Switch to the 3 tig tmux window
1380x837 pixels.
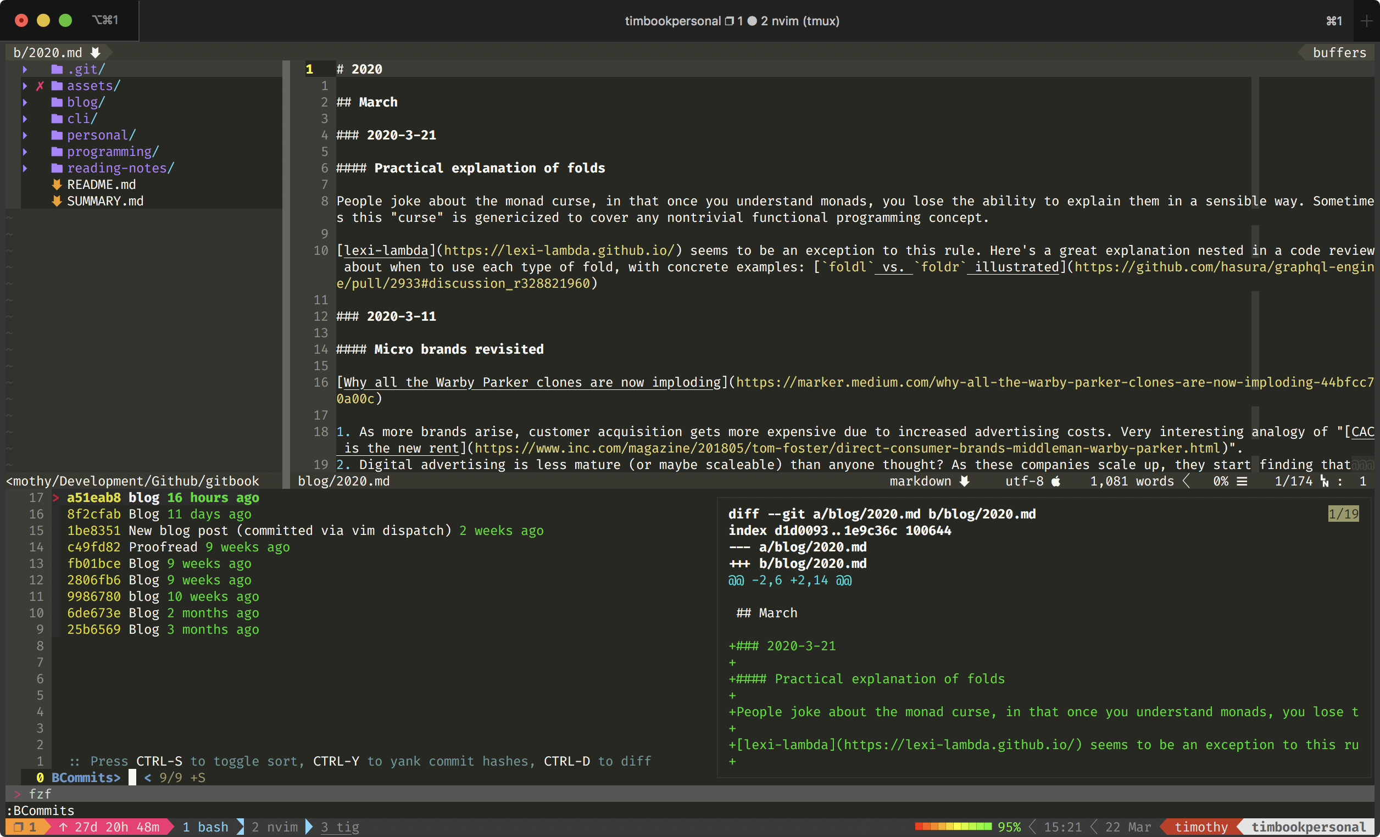pyautogui.click(x=340, y=827)
